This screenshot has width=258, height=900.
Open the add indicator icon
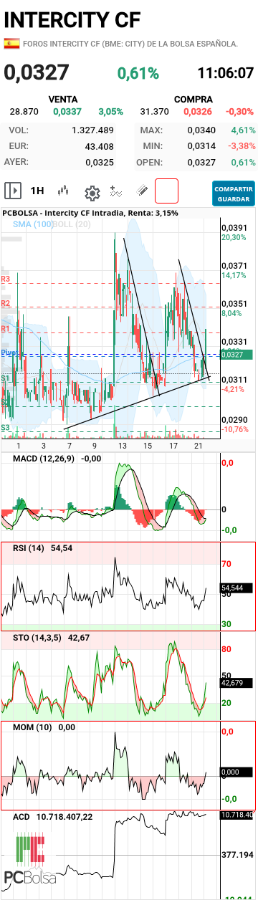117,191
